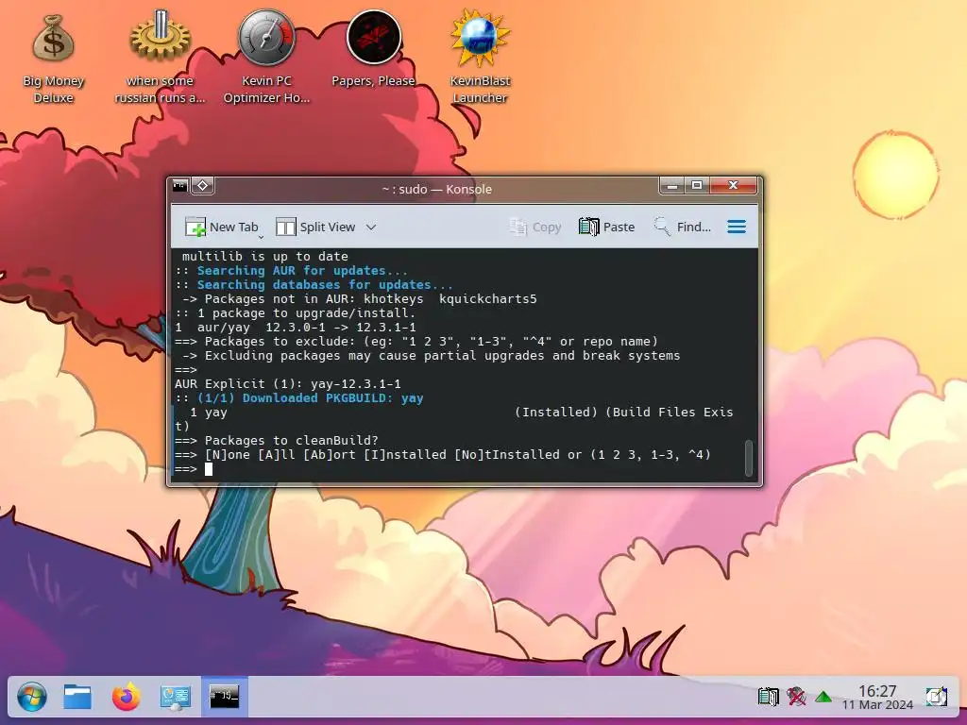Open the gear-shaped 'when some russian runs a...' icon
Viewport: 967px width, 725px height.
160,59
